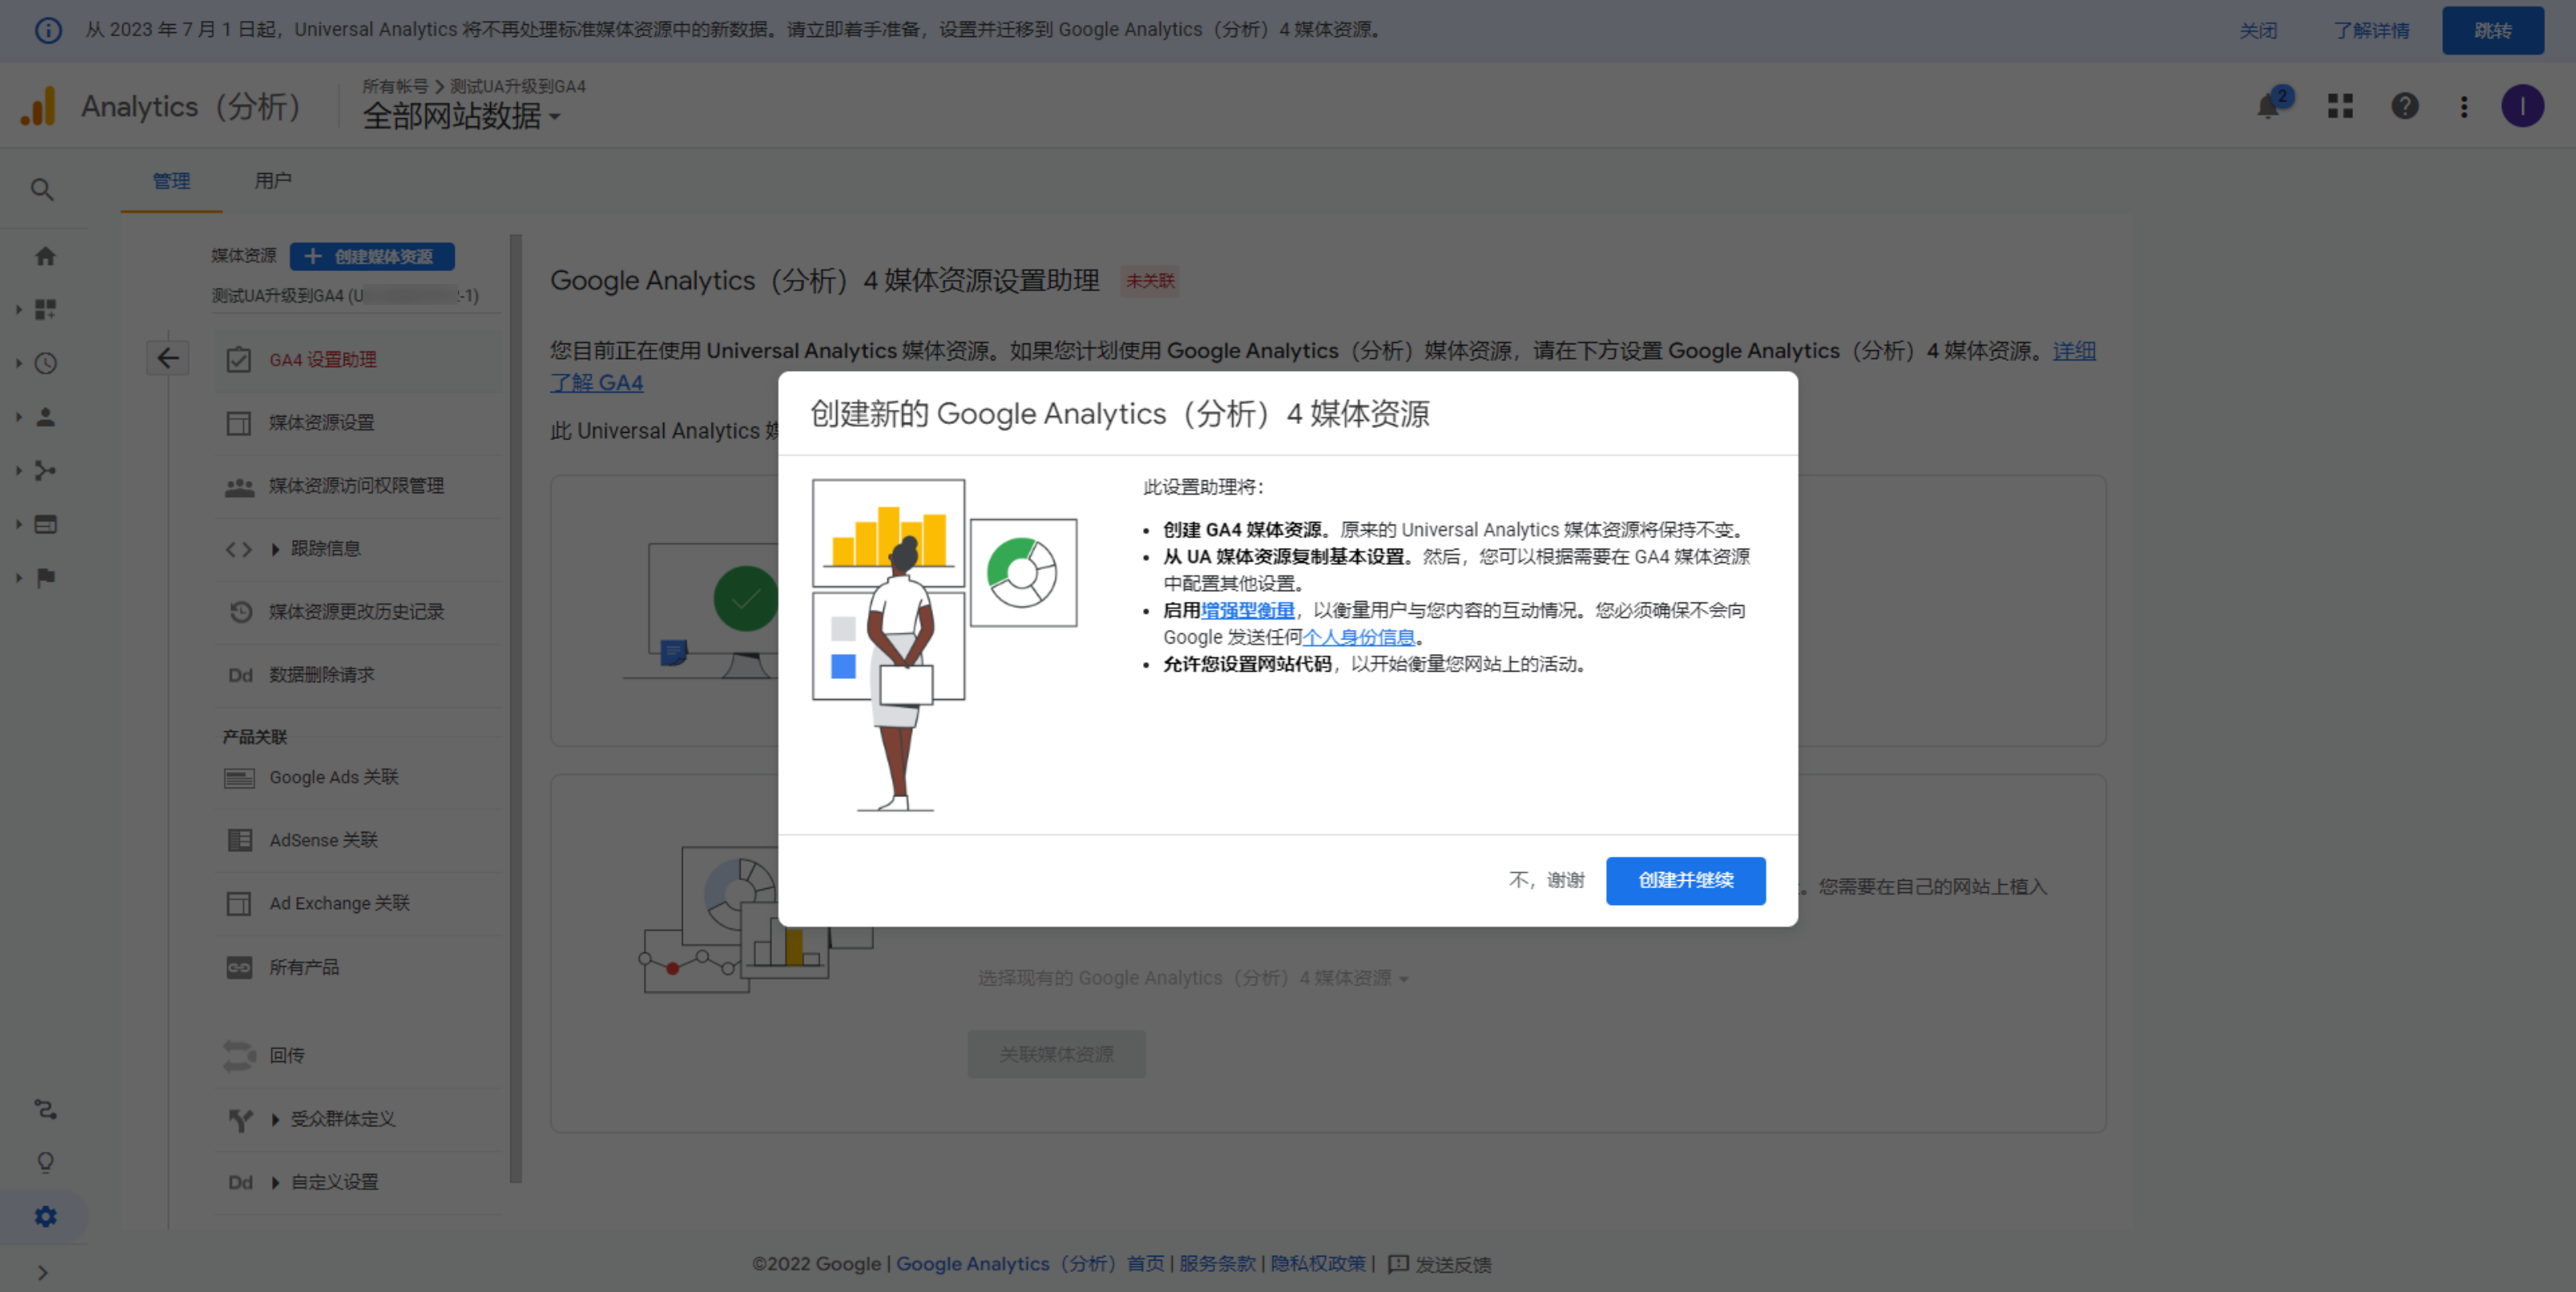This screenshot has height=1292, width=2576.
Task: Click the info icon in top banner
Action: click(48, 30)
